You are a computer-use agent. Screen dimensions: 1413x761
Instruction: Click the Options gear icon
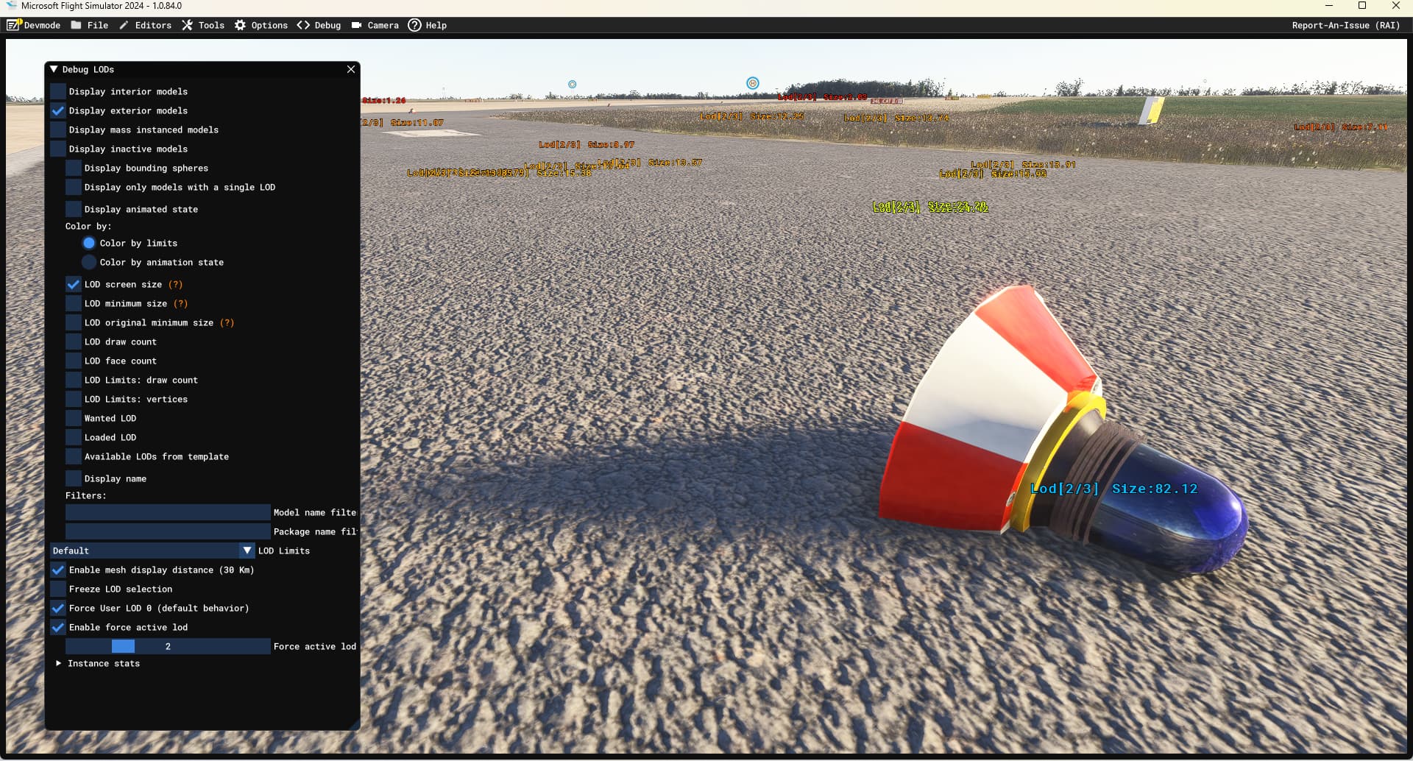[240, 25]
